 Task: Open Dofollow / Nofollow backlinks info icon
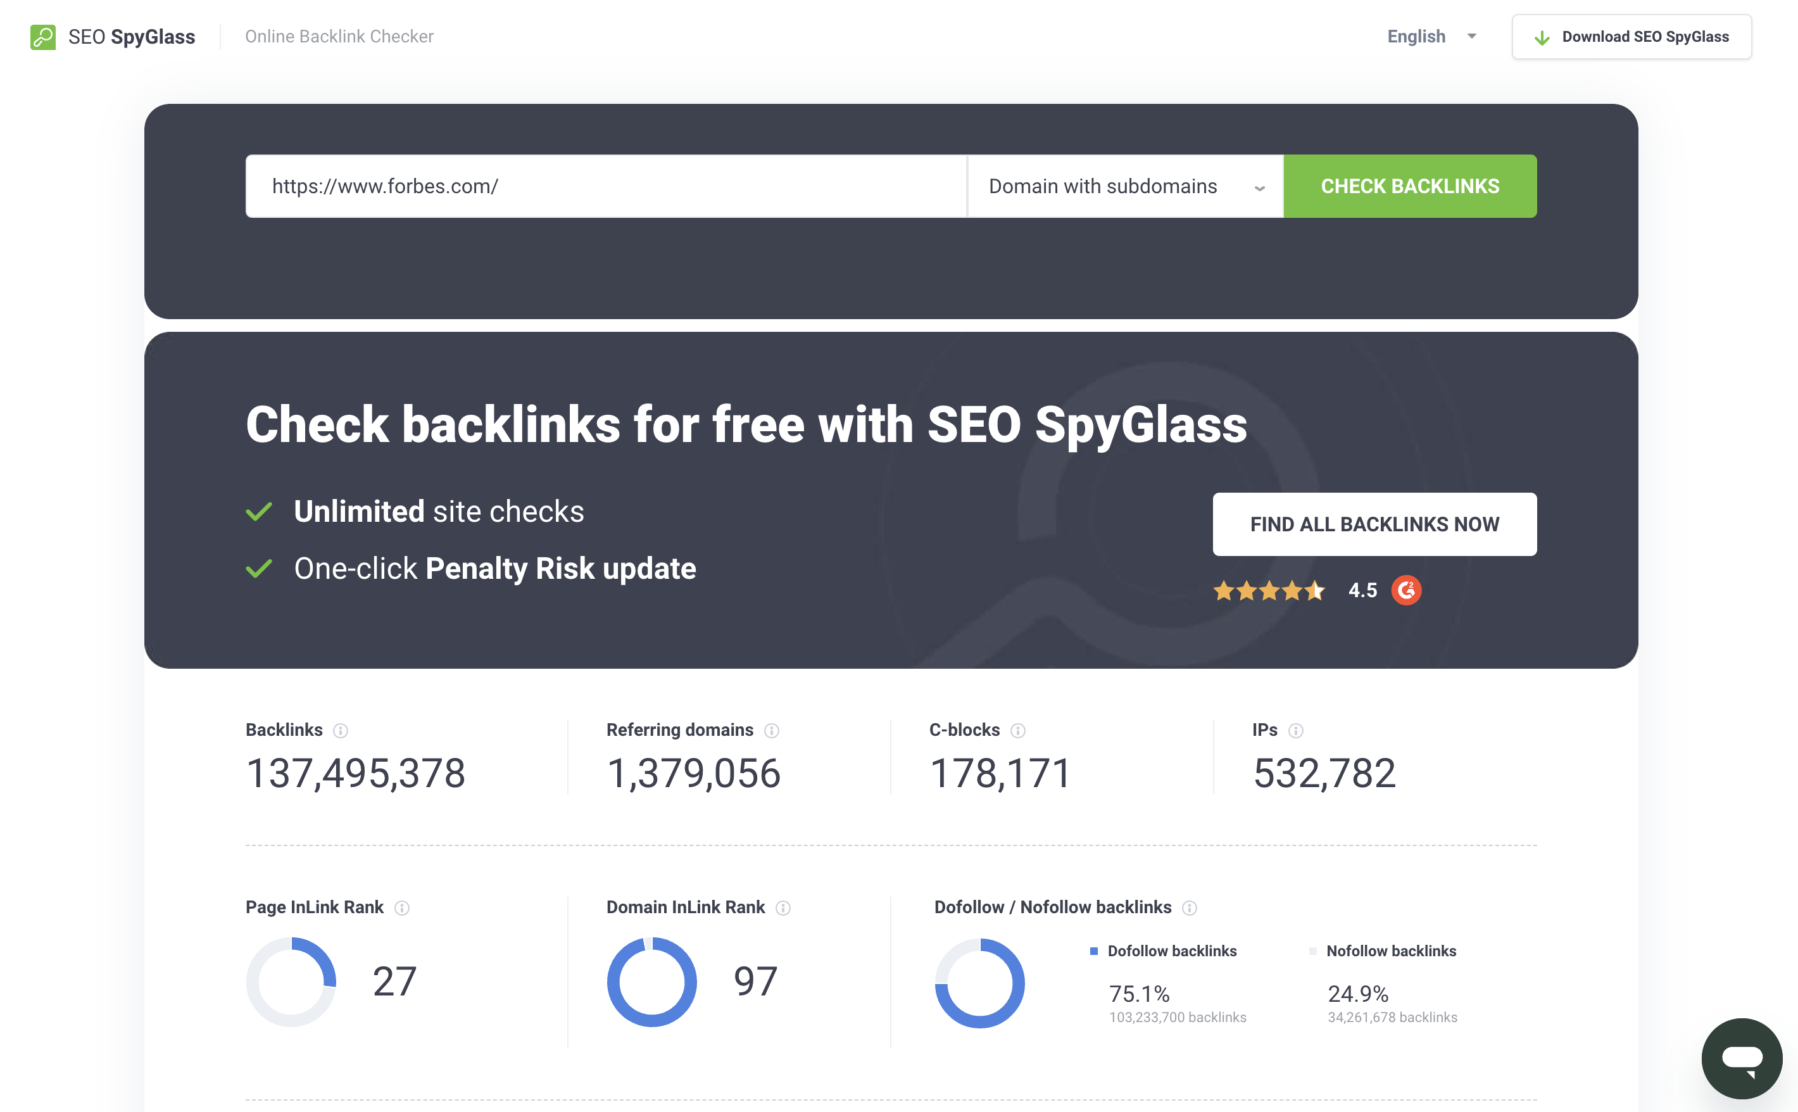1190,907
